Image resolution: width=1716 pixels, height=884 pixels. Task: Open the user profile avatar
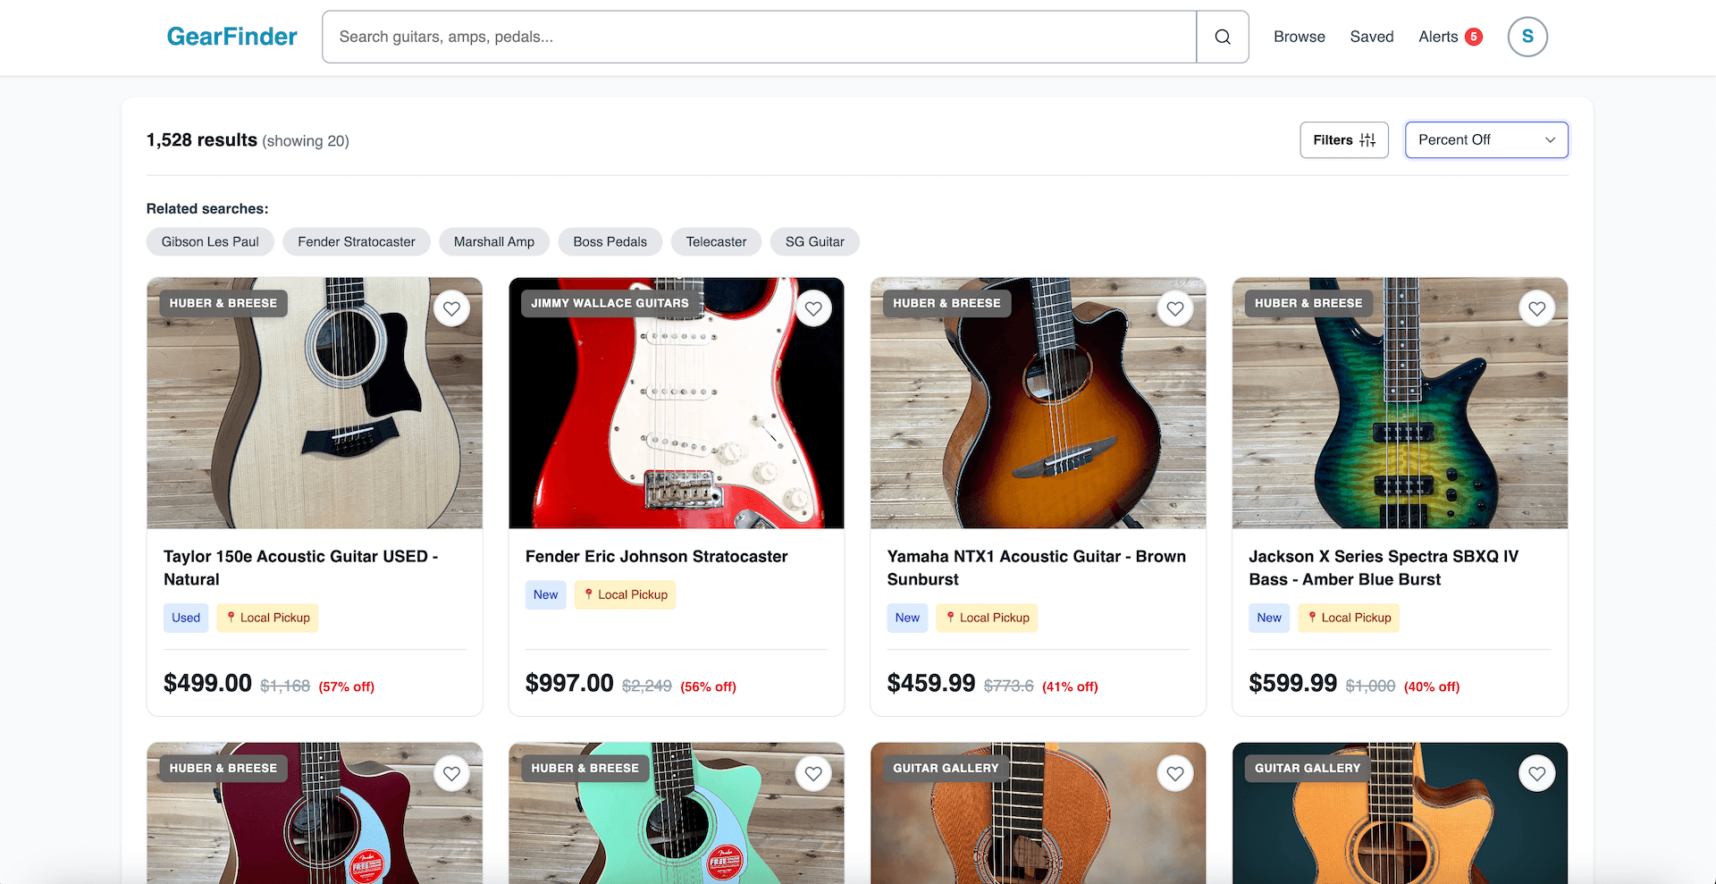coord(1527,37)
